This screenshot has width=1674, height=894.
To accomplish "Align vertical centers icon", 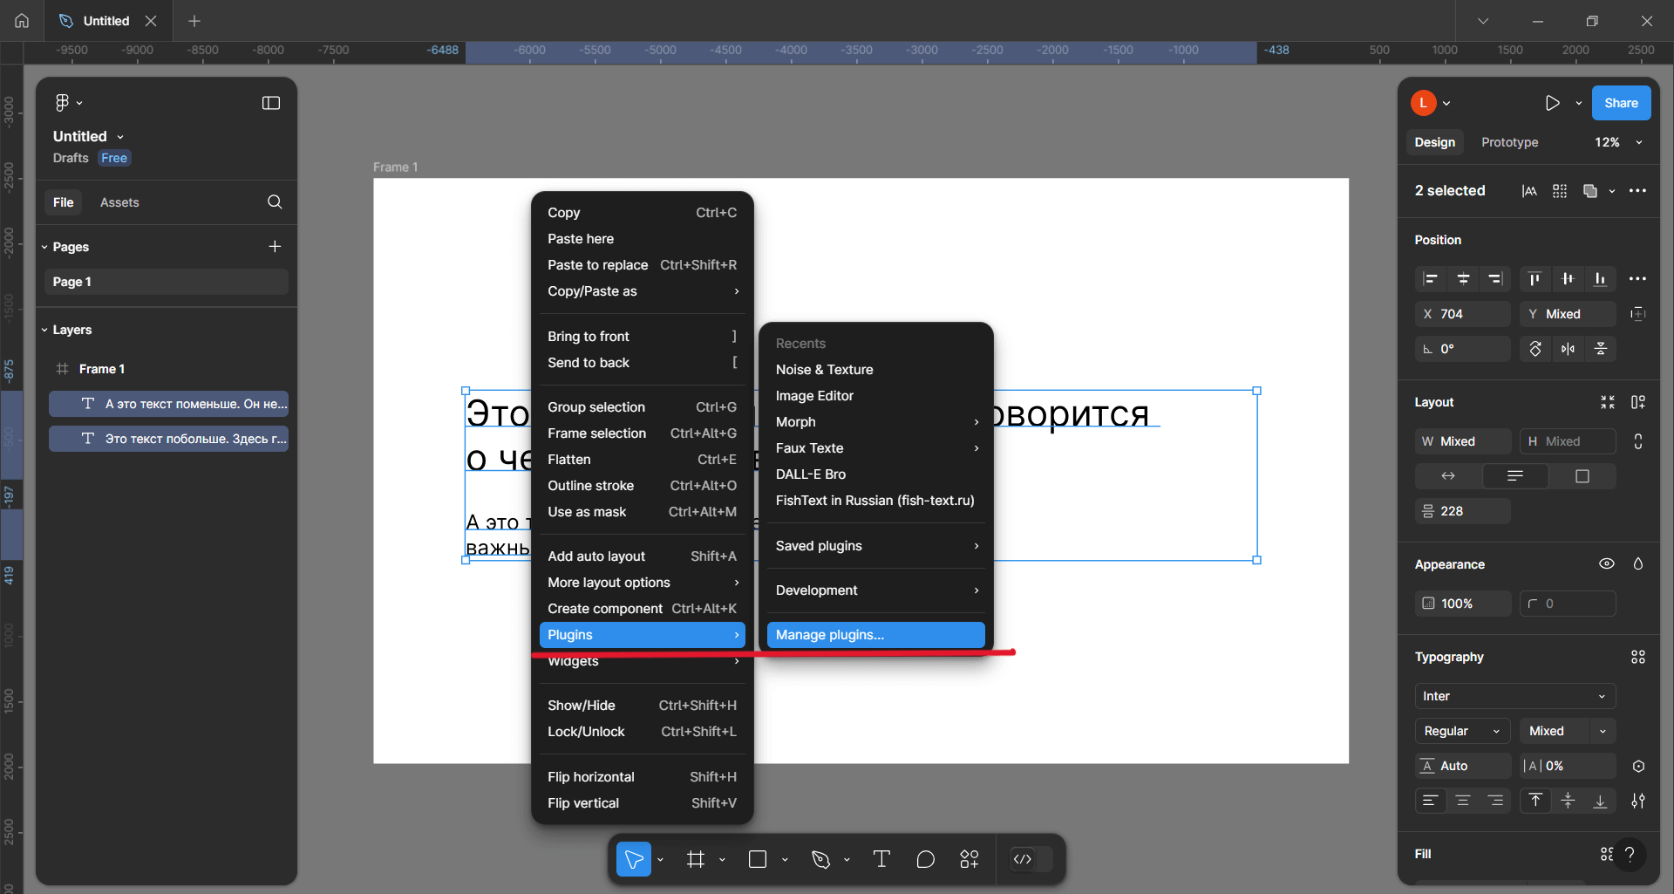I will [1568, 279].
